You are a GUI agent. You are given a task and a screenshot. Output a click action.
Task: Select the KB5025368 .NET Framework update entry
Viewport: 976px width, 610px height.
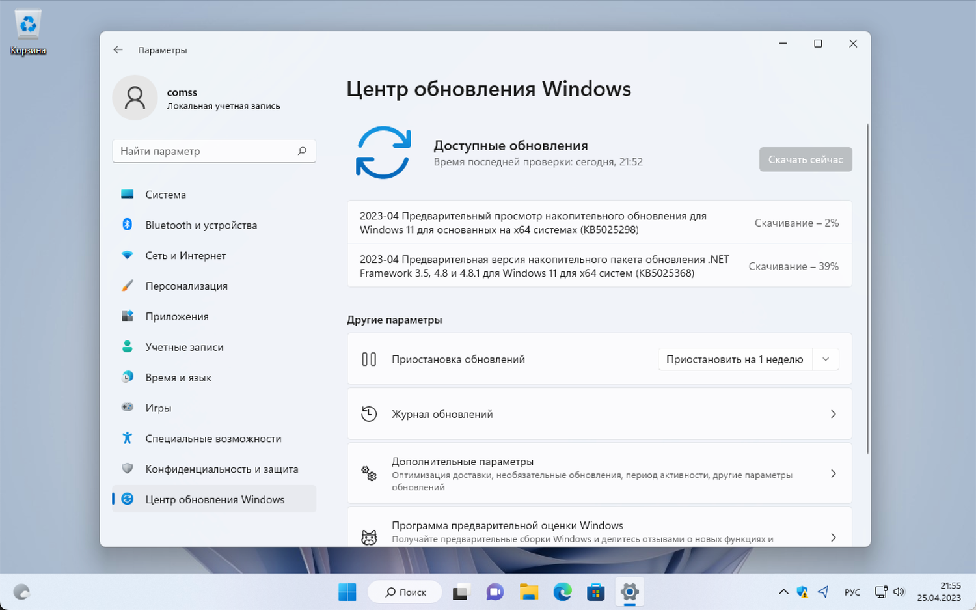(599, 266)
